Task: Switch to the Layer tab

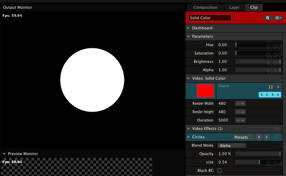Action: (234, 7)
